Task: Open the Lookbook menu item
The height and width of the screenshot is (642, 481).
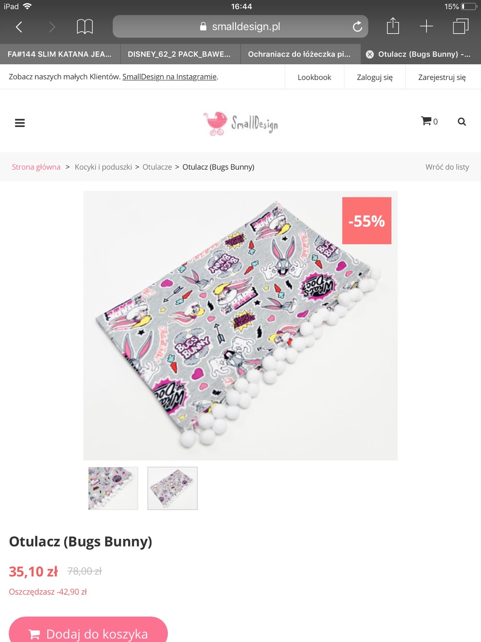Action: pos(314,77)
